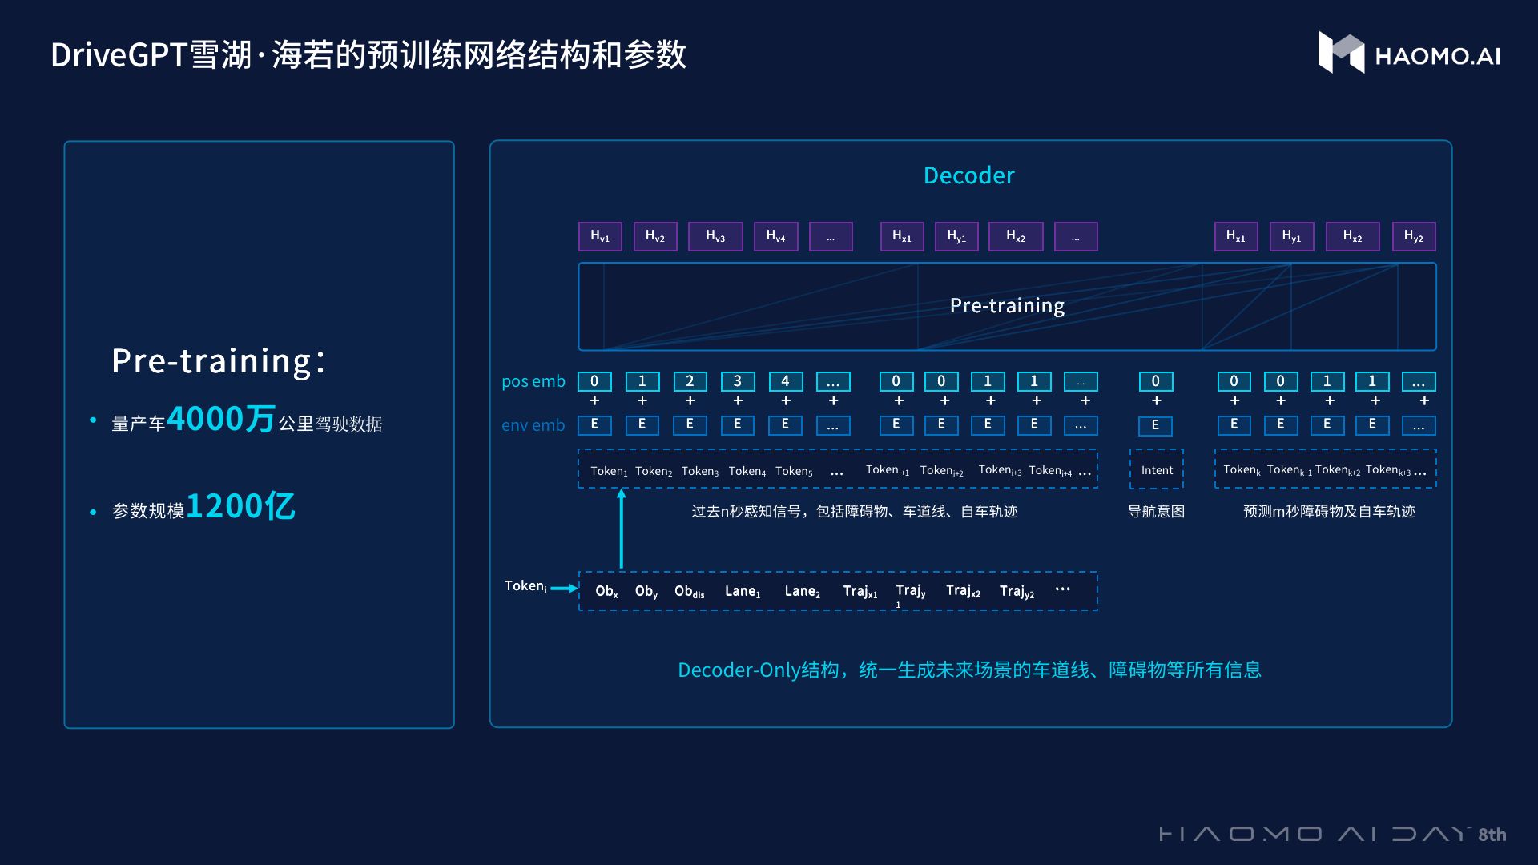Screen dimensions: 1538x865
Task: Click position embedding 2 in the sequence
Action: pos(690,381)
